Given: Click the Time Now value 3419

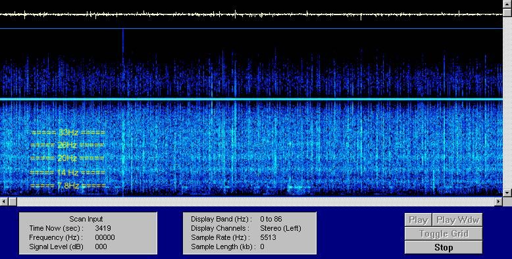Looking at the screenshot, I should click(103, 228).
